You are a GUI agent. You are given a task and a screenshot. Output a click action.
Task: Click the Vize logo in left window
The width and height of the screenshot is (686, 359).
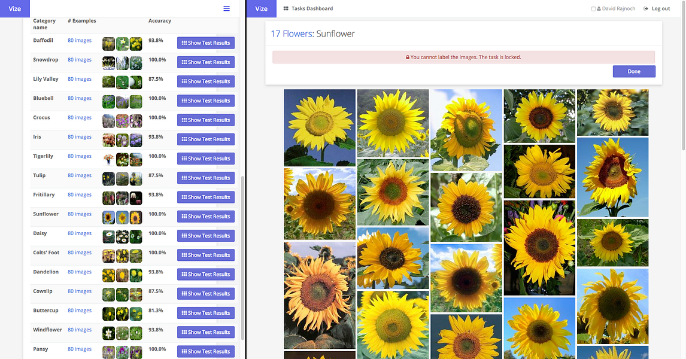tap(15, 9)
